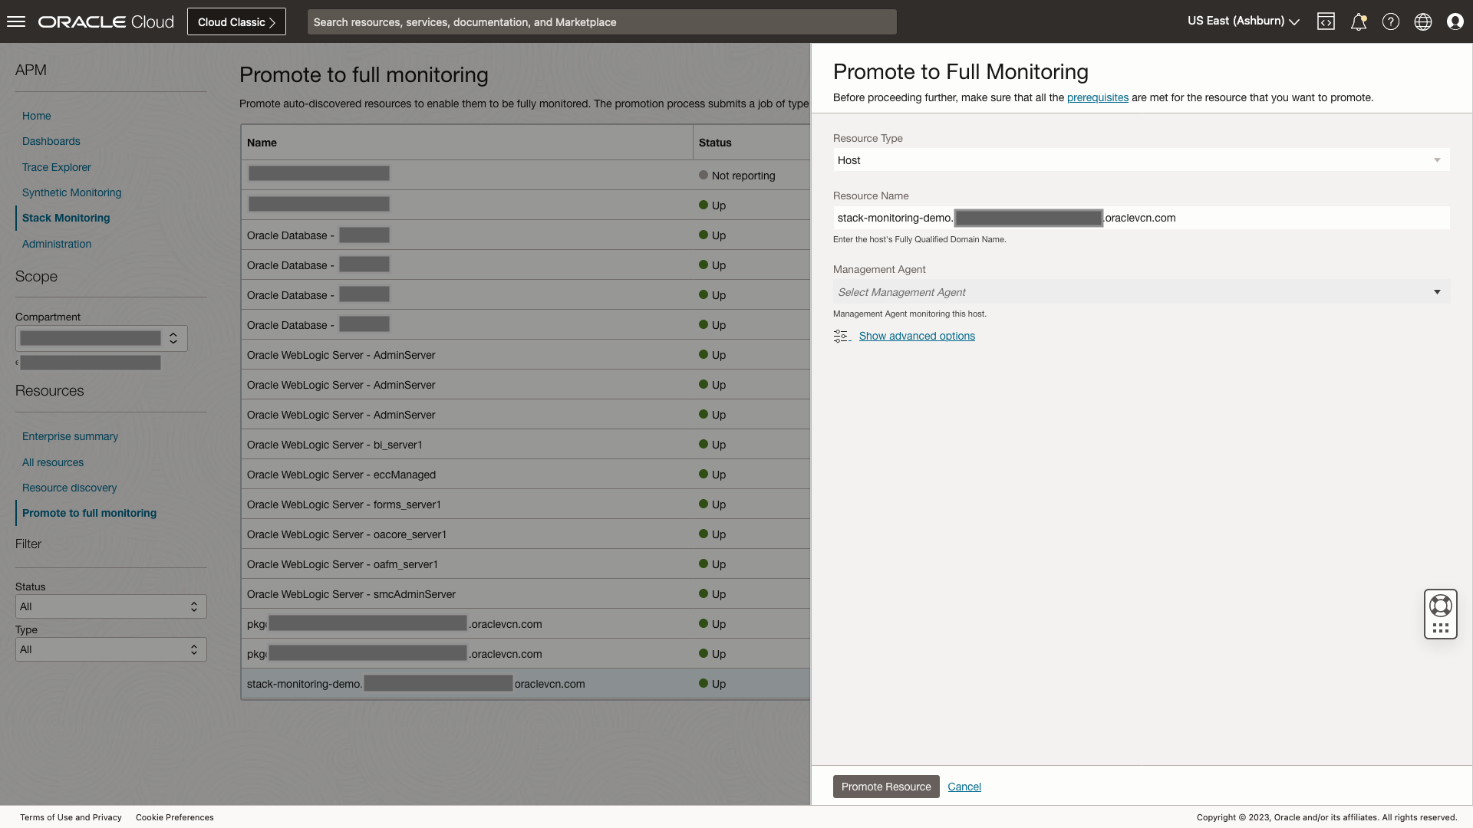The image size is (1473, 828).
Task: Expand the Status filter set to All
Action: point(110,606)
